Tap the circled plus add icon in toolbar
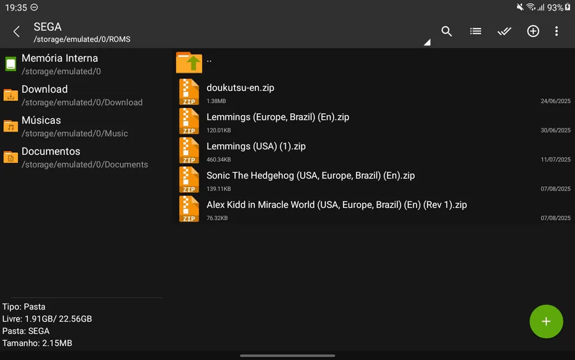Screen dimensions: 575x360 (533, 31)
